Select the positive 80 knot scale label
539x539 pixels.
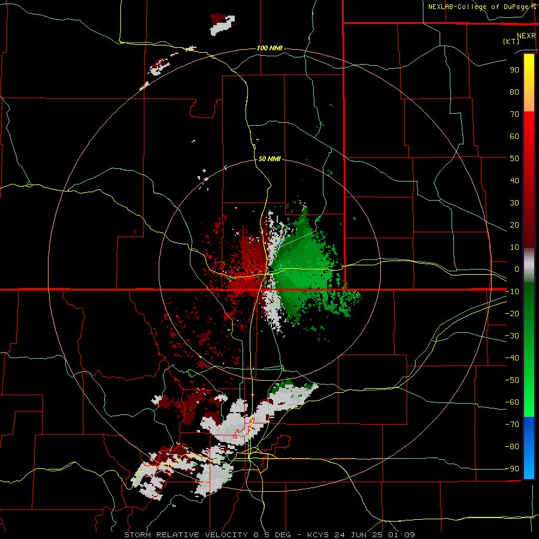[x=514, y=92]
